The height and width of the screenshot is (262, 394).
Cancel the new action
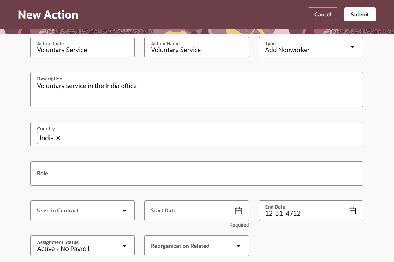pyautogui.click(x=323, y=15)
